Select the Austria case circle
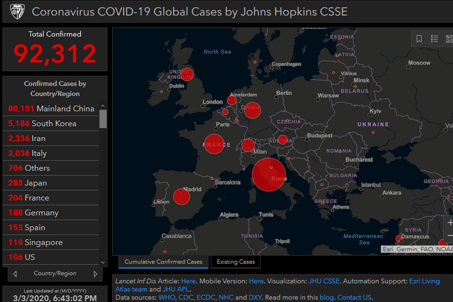Viewport: 453px width, 302px height. click(x=282, y=140)
